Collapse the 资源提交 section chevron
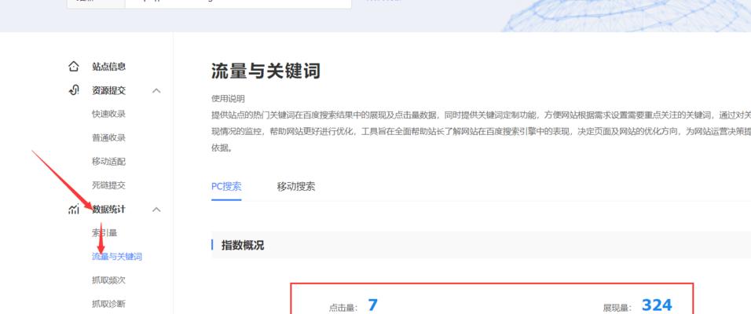The height and width of the screenshot is (314, 751). (156, 90)
